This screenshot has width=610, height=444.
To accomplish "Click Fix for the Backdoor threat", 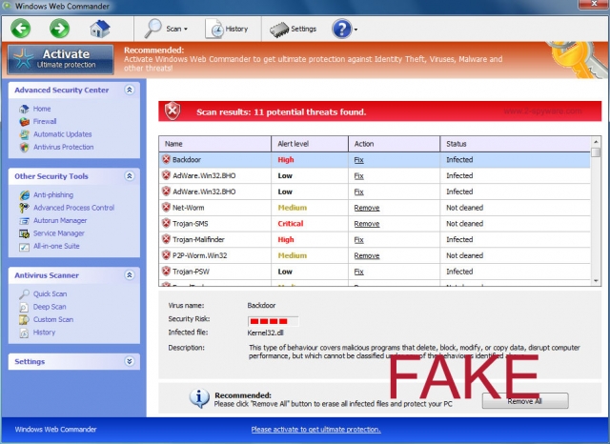I will coord(358,160).
